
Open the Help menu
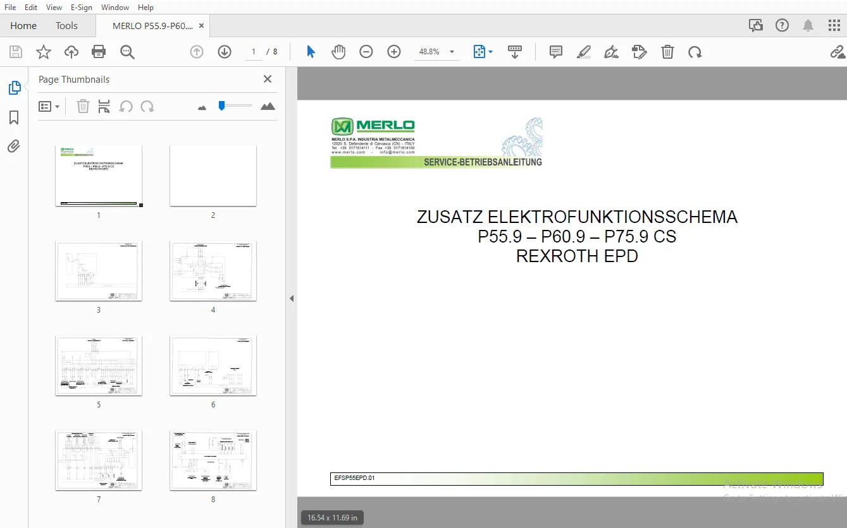coord(145,7)
